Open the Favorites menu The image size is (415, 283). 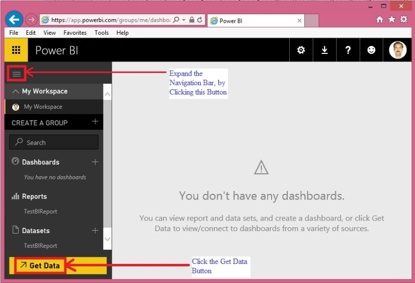[75, 33]
